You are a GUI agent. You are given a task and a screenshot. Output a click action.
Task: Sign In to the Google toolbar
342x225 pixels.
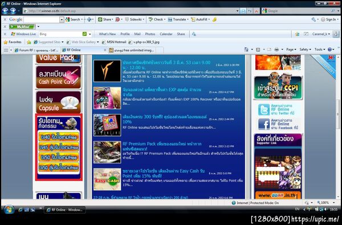pyautogui.click(x=329, y=19)
